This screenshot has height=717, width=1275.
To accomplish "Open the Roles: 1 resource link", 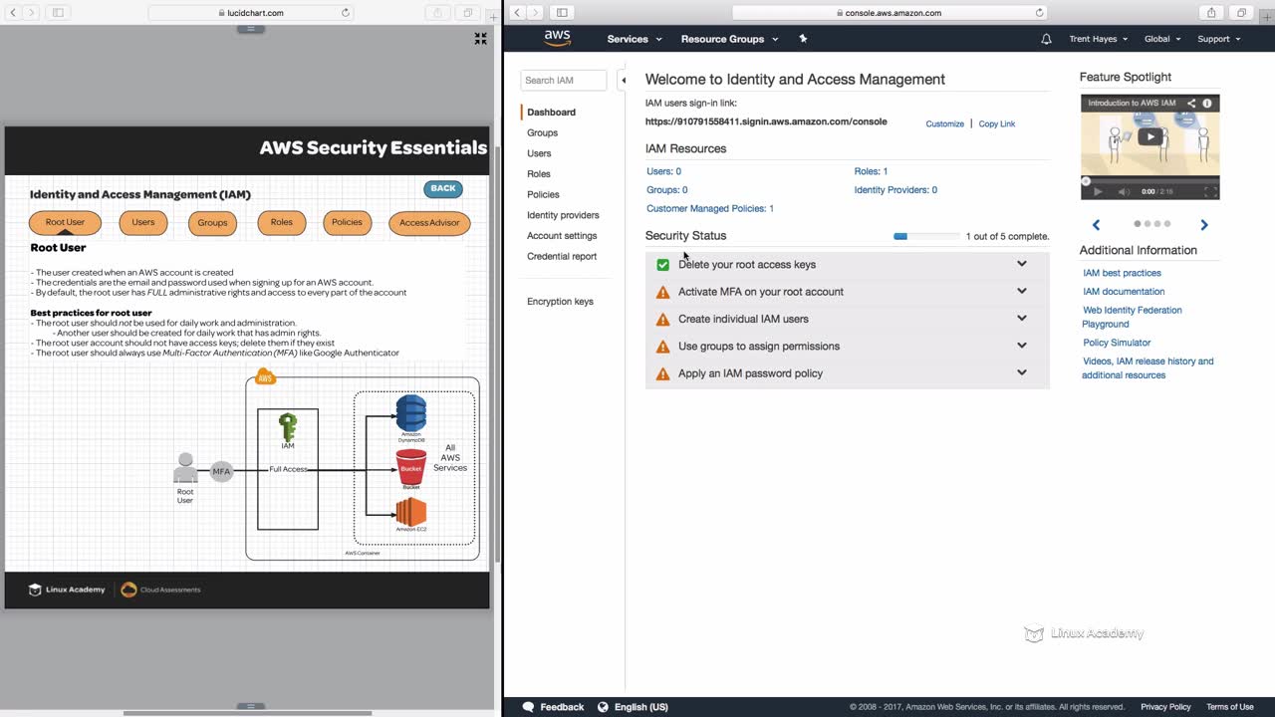I will pos(871,171).
